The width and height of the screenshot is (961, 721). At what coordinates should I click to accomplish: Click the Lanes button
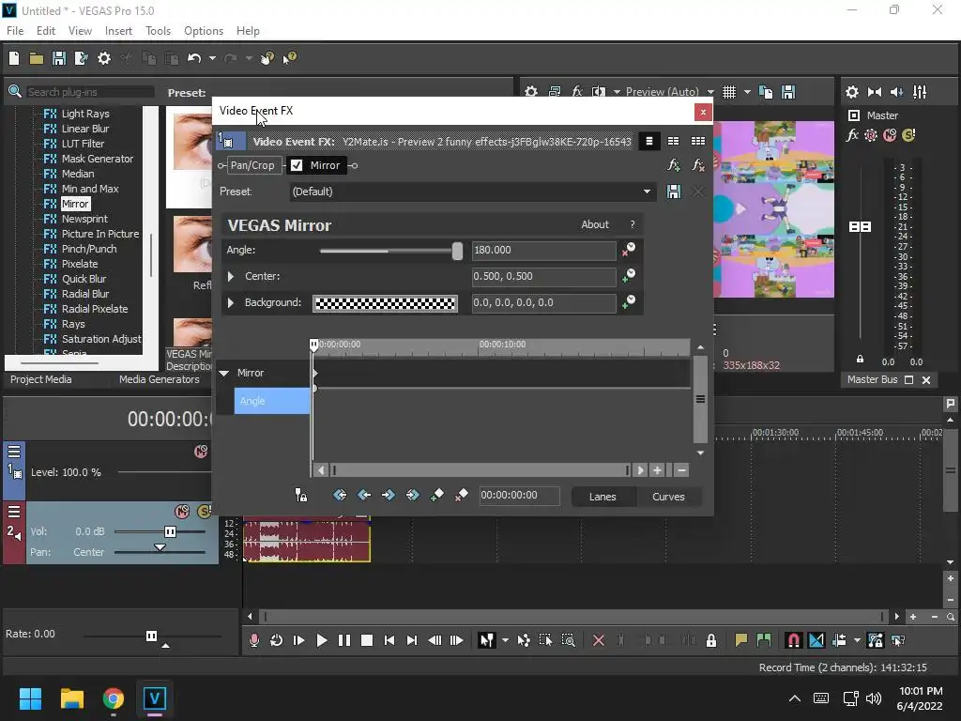tap(603, 497)
